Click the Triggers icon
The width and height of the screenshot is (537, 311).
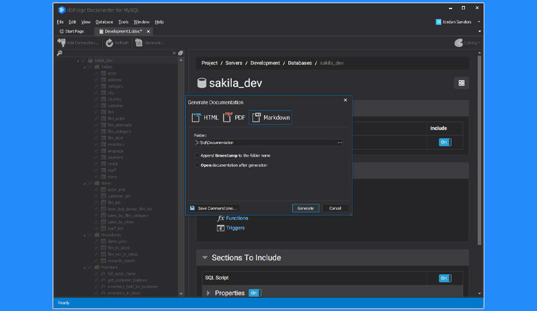(x=220, y=228)
